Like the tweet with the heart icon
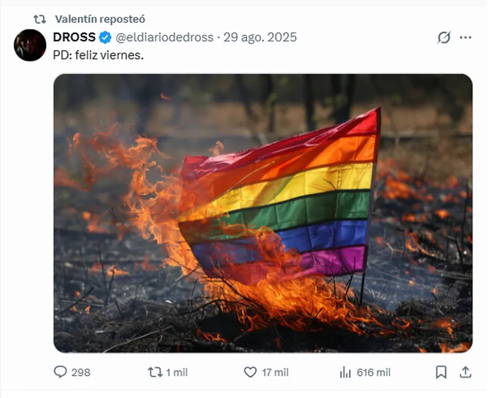488x398 pixels. pyautogui.click(x=250, y=372)
